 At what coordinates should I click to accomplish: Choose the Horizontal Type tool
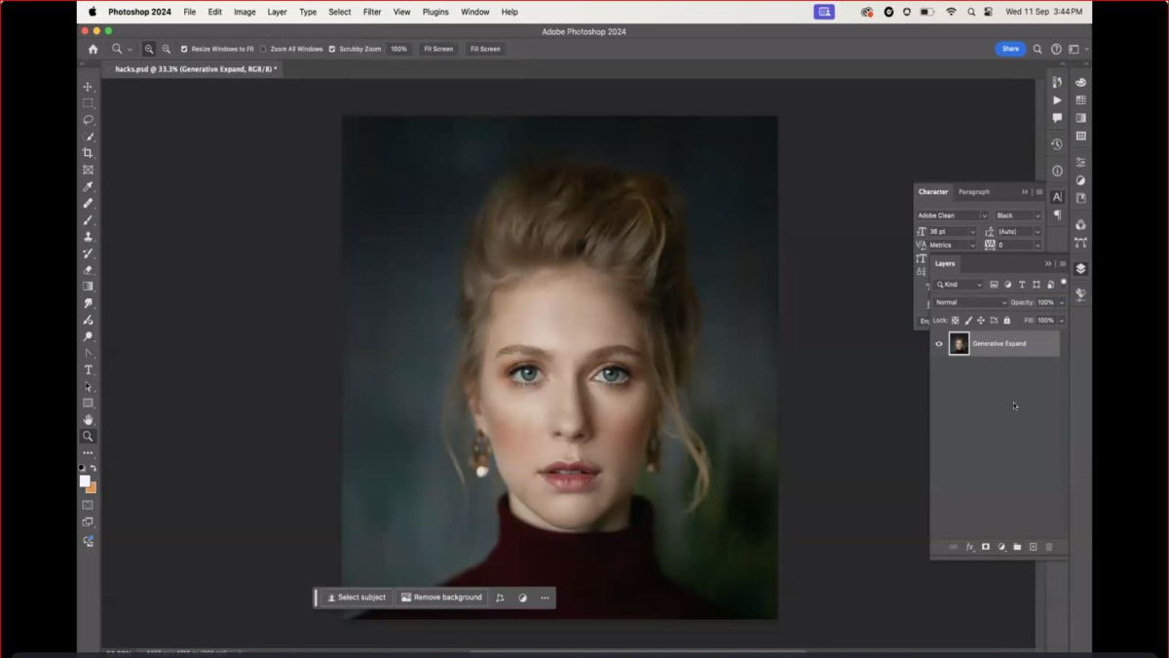point(88,370)
